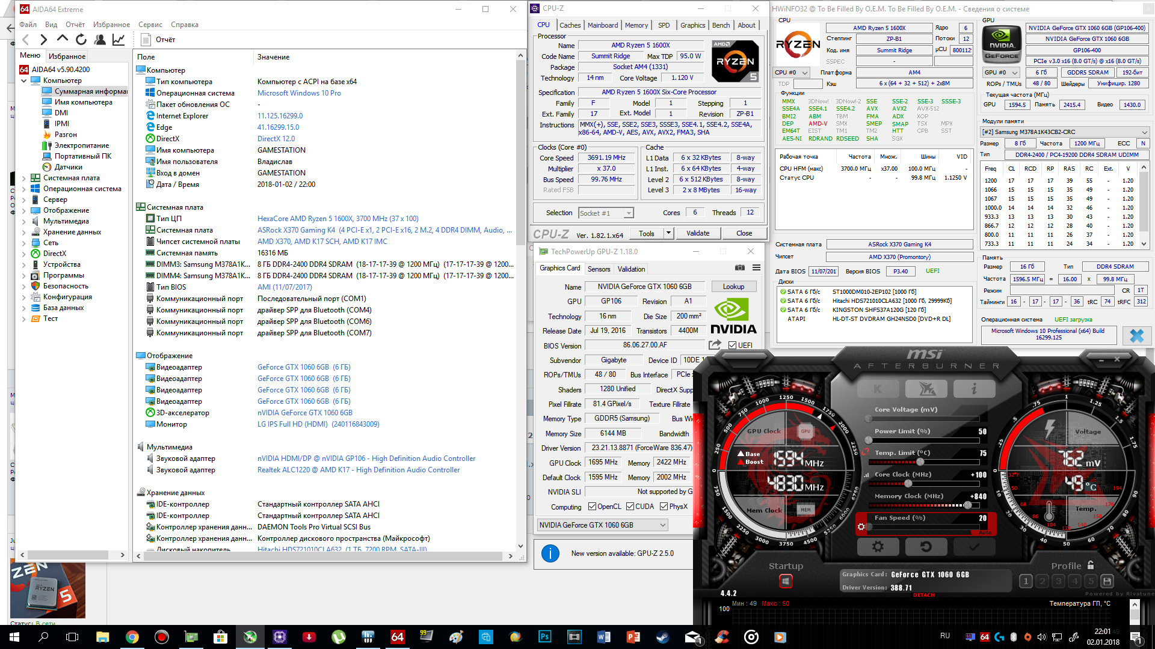Toggle the PhysX checkbox in GPU-Z
The height and width of the screenshot is (649, 1155).
click(x=664, y=507)
